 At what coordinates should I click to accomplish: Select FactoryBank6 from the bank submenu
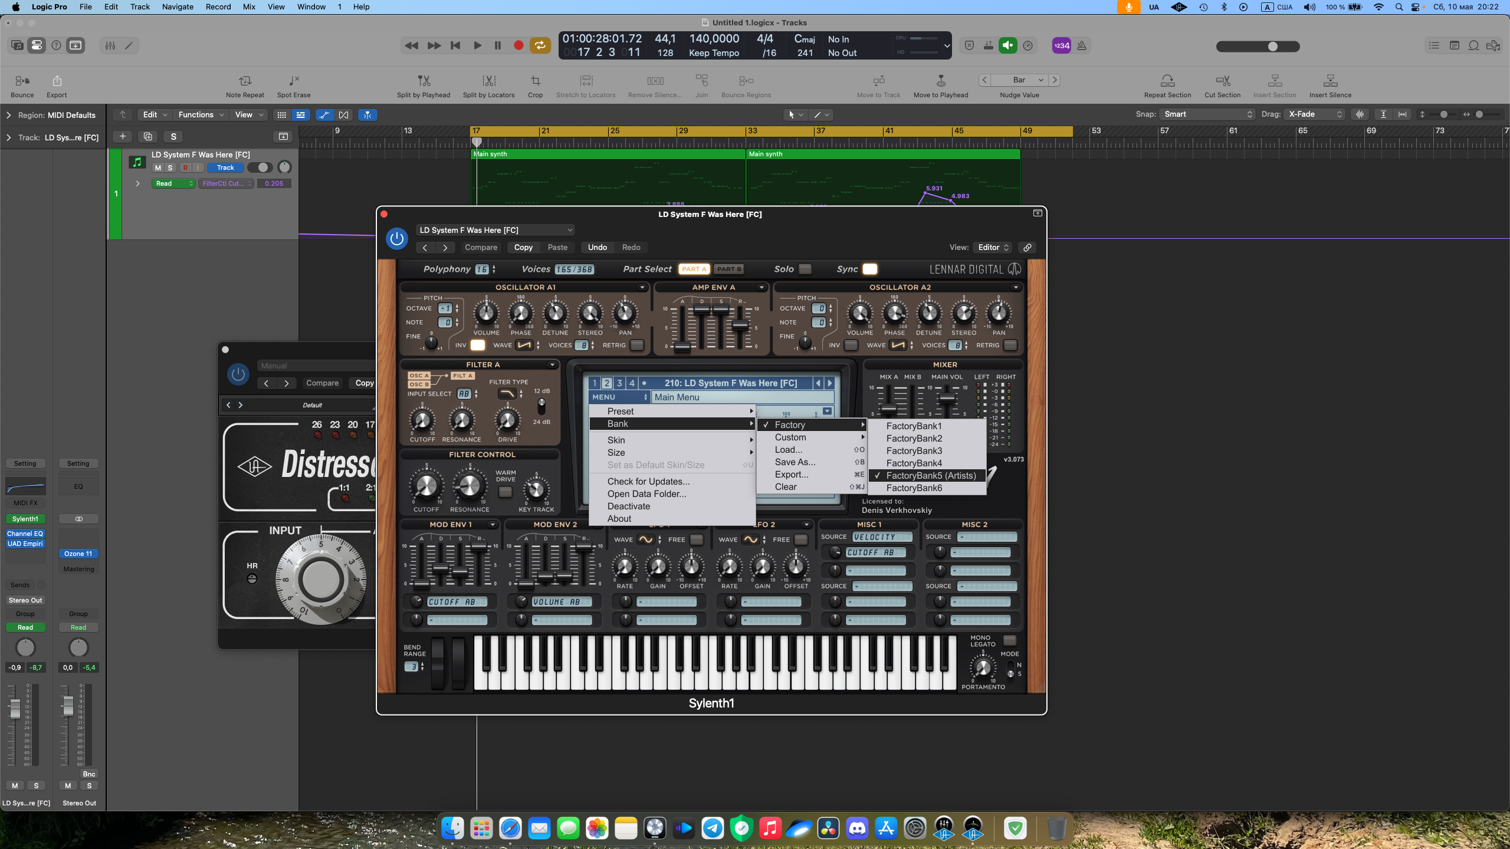927,488
